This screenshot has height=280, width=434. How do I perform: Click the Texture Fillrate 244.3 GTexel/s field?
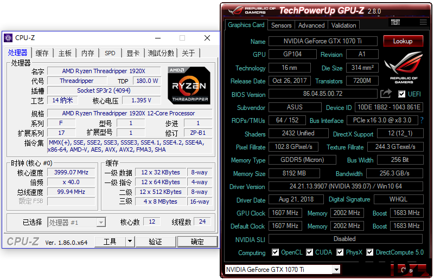pyautogui.click(x=395, y=147)
